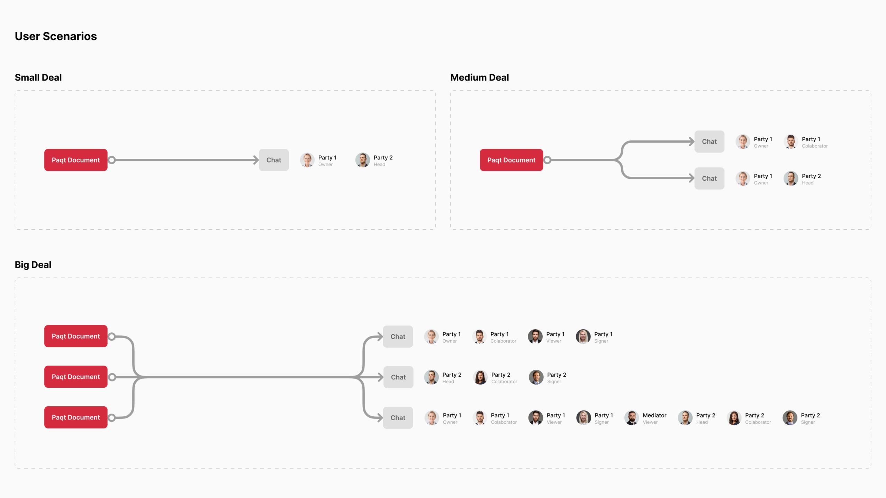Click connector circle beside Medium Deal's Paqt Document
The height and width of the screenshot is (498, 886).
click(x=548, y=160)
